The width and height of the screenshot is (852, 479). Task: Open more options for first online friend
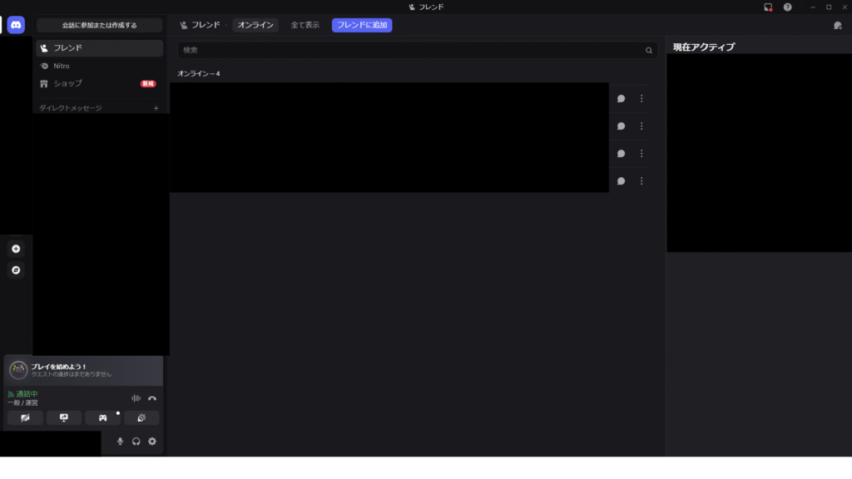tap(641, 98)
